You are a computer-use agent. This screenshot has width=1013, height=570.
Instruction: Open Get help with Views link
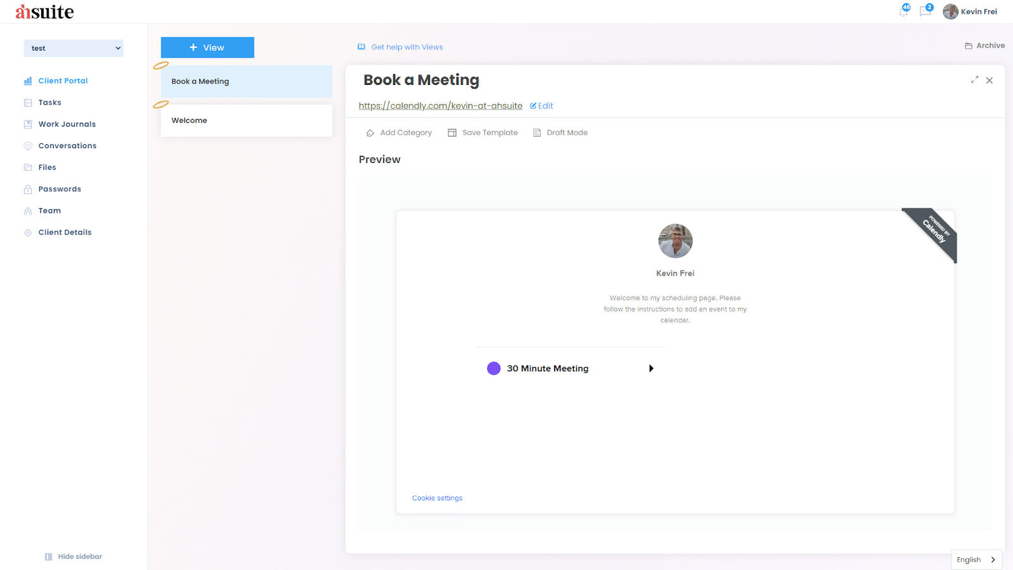[x=406, y=47]
